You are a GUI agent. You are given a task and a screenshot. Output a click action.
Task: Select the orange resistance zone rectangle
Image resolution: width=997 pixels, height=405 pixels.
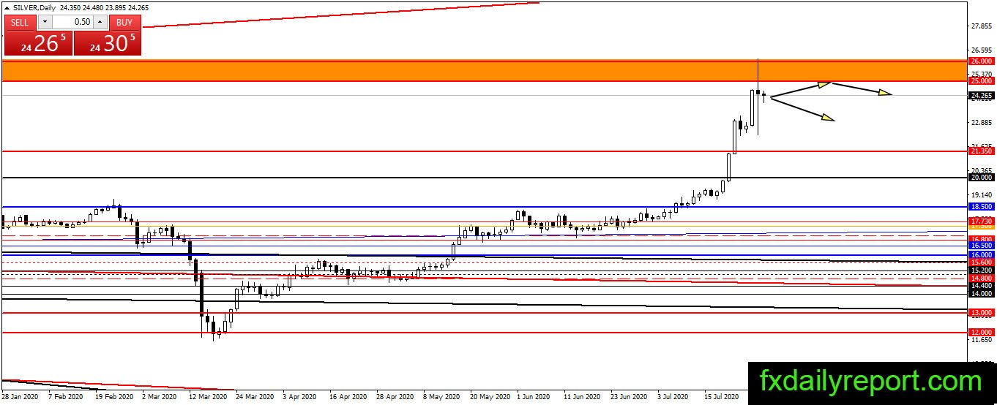tap(483, 70)
